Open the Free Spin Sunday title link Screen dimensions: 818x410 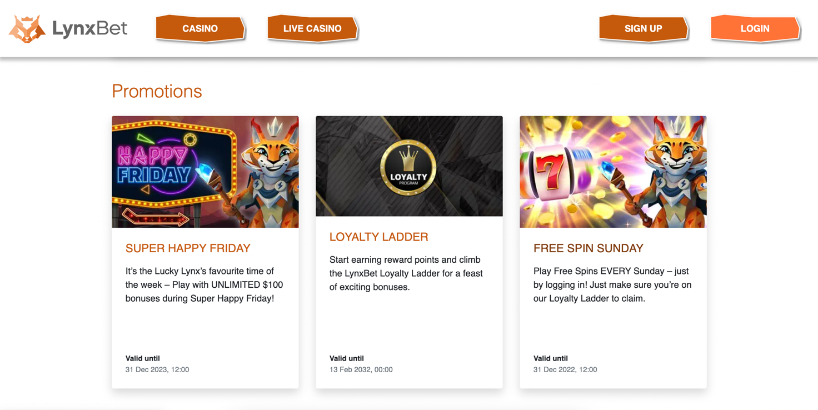coord(588,248)
